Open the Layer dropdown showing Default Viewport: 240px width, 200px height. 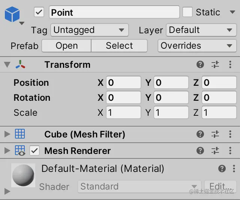pyautogui.click(x=201, y=30)
